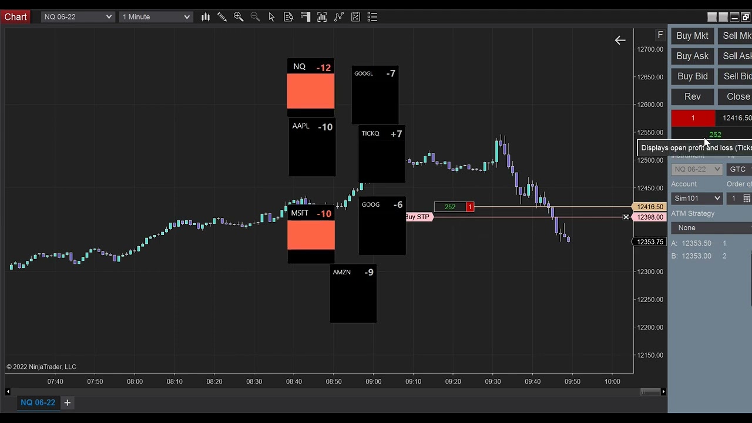Click the orange MSFT -10 heatmap tile
This screenshot has height=423, width=752.
311,235
